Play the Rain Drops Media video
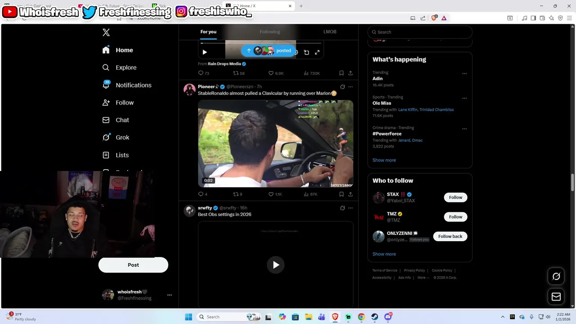This screenshot has width=576, height=324. click(x=205, y=52)
